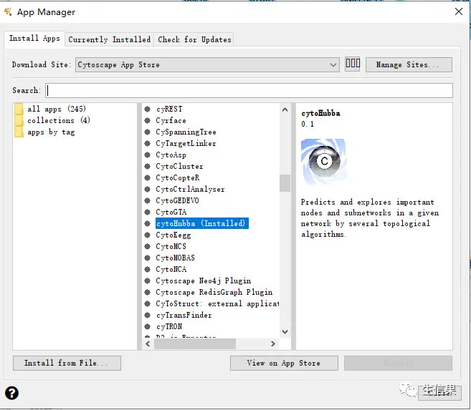The image size is (471, 410).
Task: Click right arrow on horizontal scrollbar
Action: pyautogui.click(x=272, y=343)
